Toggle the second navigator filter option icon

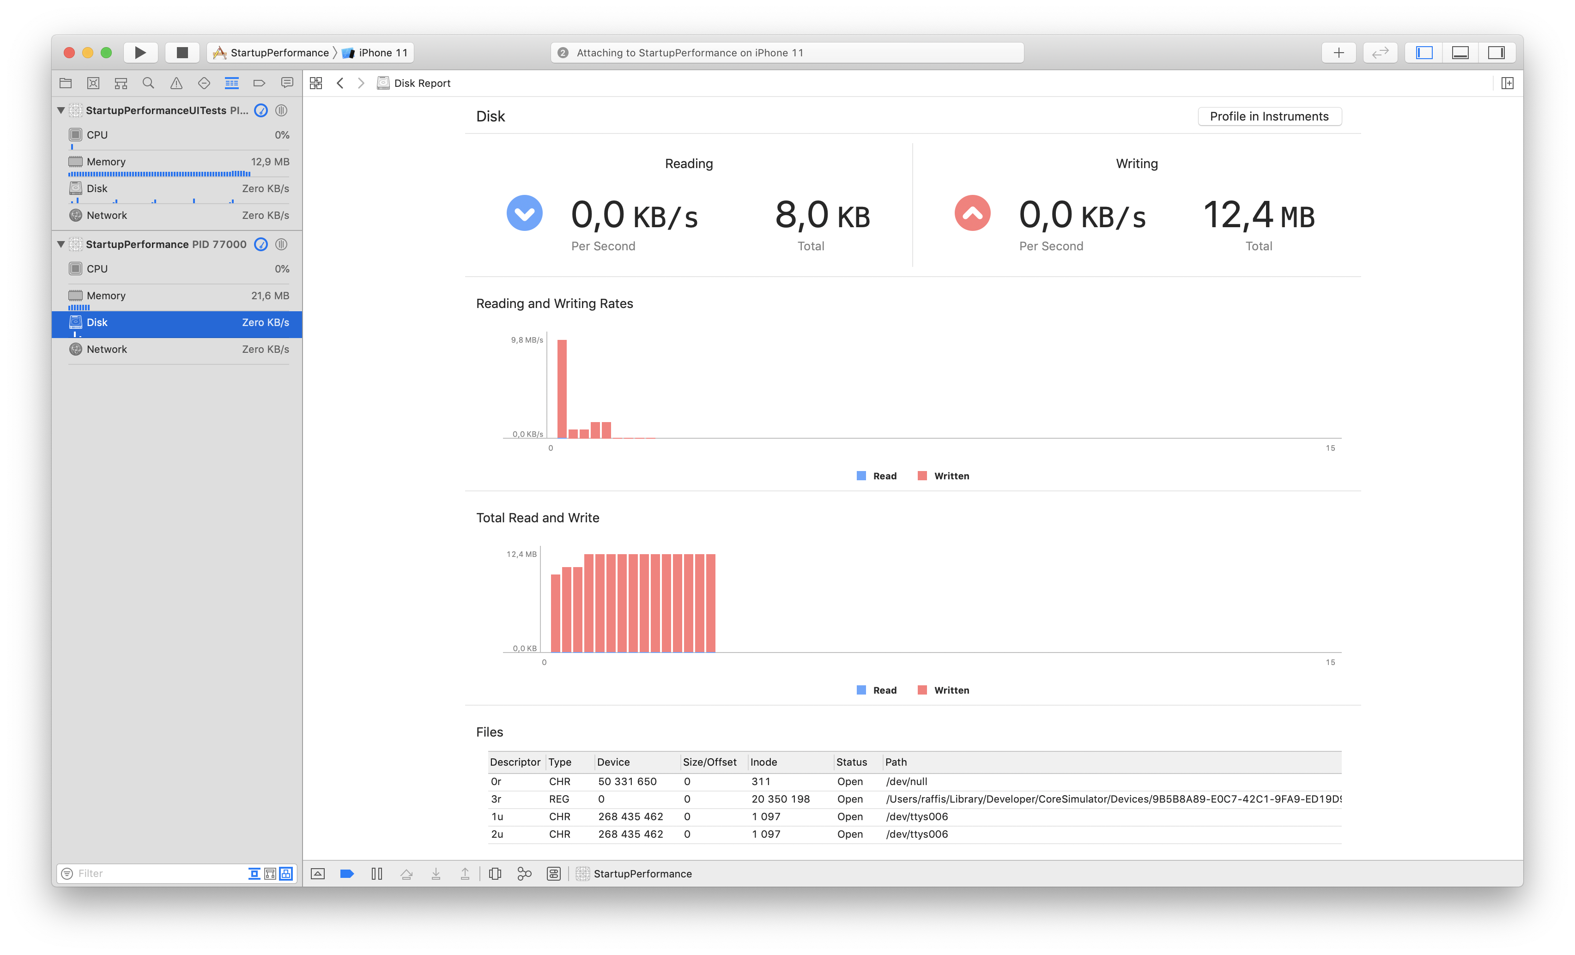pos(270,873)
